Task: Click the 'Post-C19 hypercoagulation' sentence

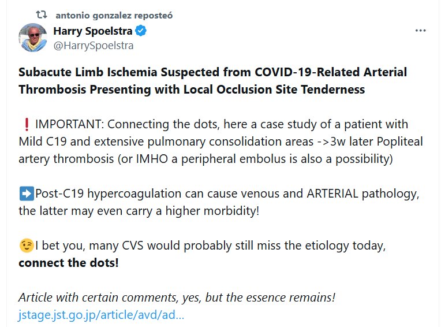Action: point(227,194)
